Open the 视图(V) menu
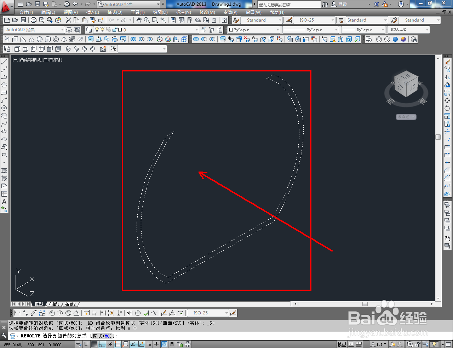This screenshot has width=453, height=348. [x=70, y=12]
